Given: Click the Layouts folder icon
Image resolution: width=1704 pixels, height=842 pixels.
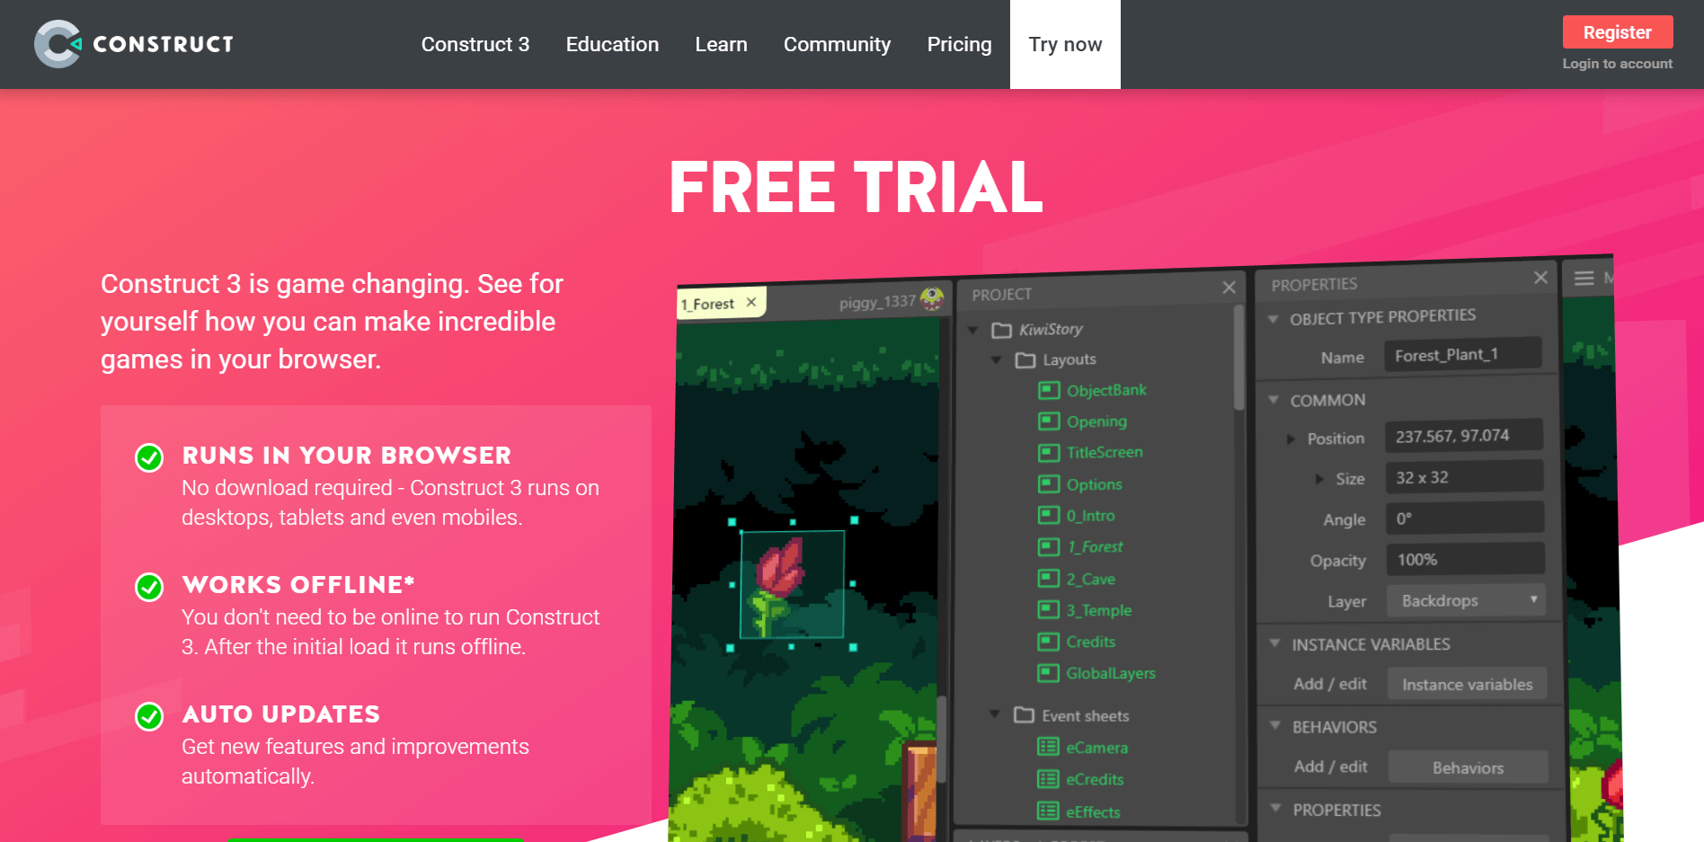Looking at the screenshot, I should click(1025, 359).
